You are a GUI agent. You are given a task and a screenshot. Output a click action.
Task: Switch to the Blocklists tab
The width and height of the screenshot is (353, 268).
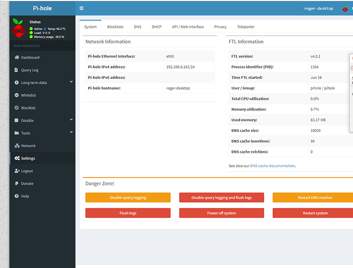[115, 27]
